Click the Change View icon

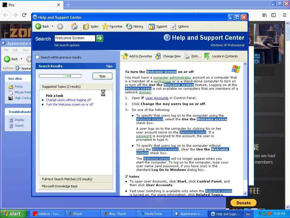click(x=158, y=56)
